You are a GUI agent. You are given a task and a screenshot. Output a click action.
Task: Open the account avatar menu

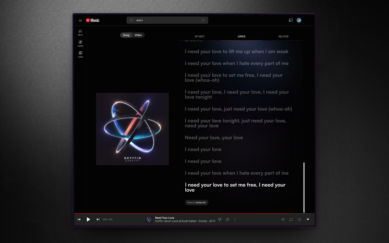(x=299, y=20)
